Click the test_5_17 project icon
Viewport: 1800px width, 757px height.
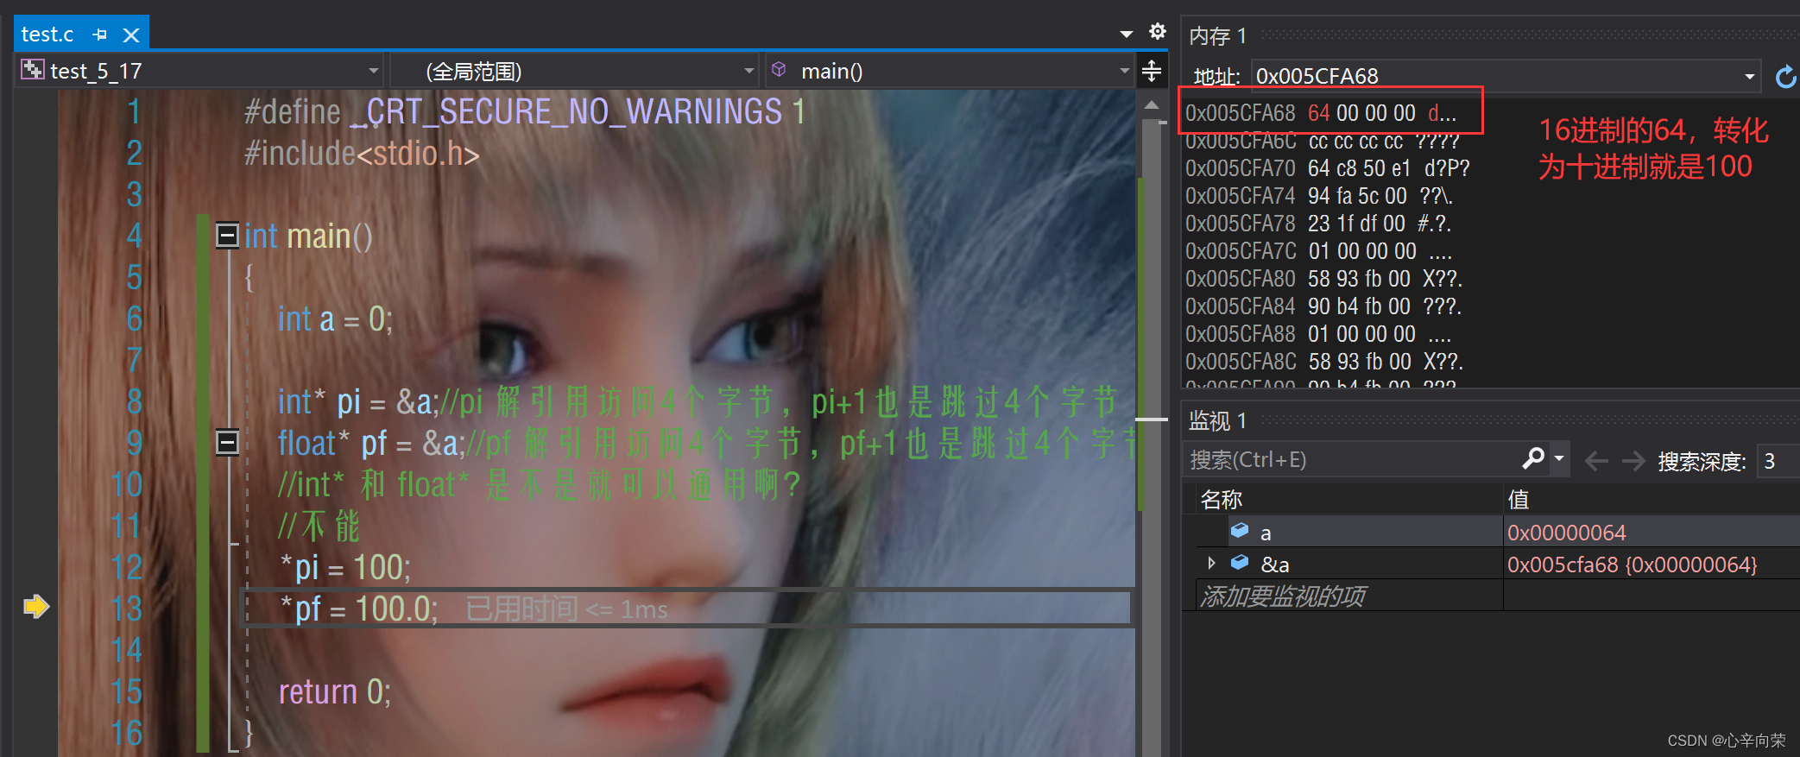32,70
